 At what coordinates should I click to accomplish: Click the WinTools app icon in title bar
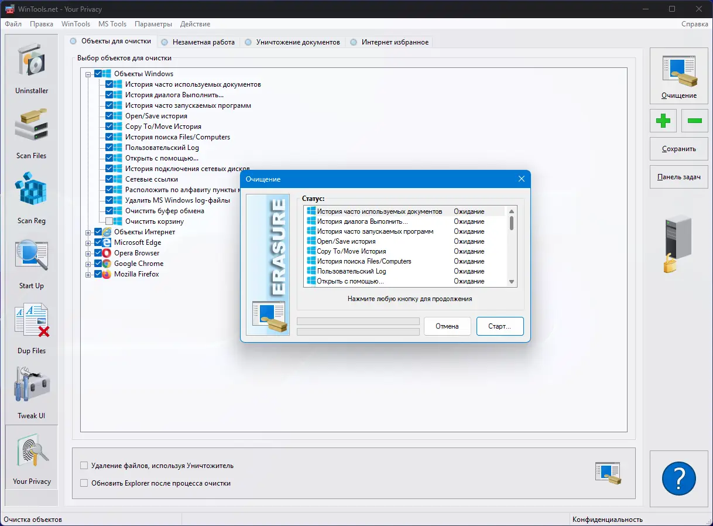click(9, 9)
